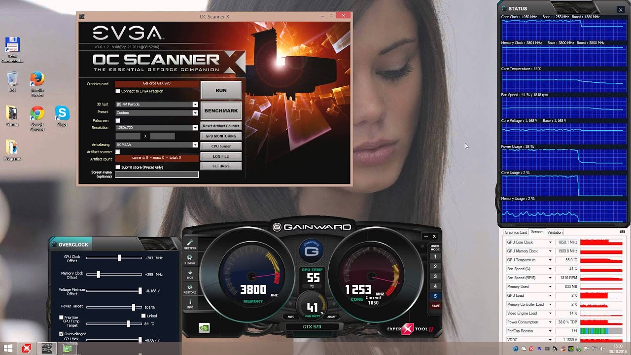Set fan duty to Auto
Image resolution: width=631 pixels, height=355 pixels.
click(x=291, y=317)
